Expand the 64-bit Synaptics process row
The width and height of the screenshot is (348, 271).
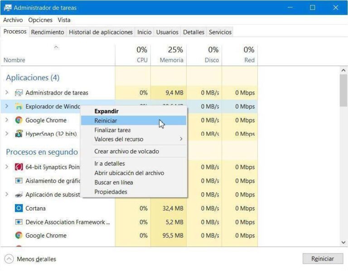(x=7, y=167)
